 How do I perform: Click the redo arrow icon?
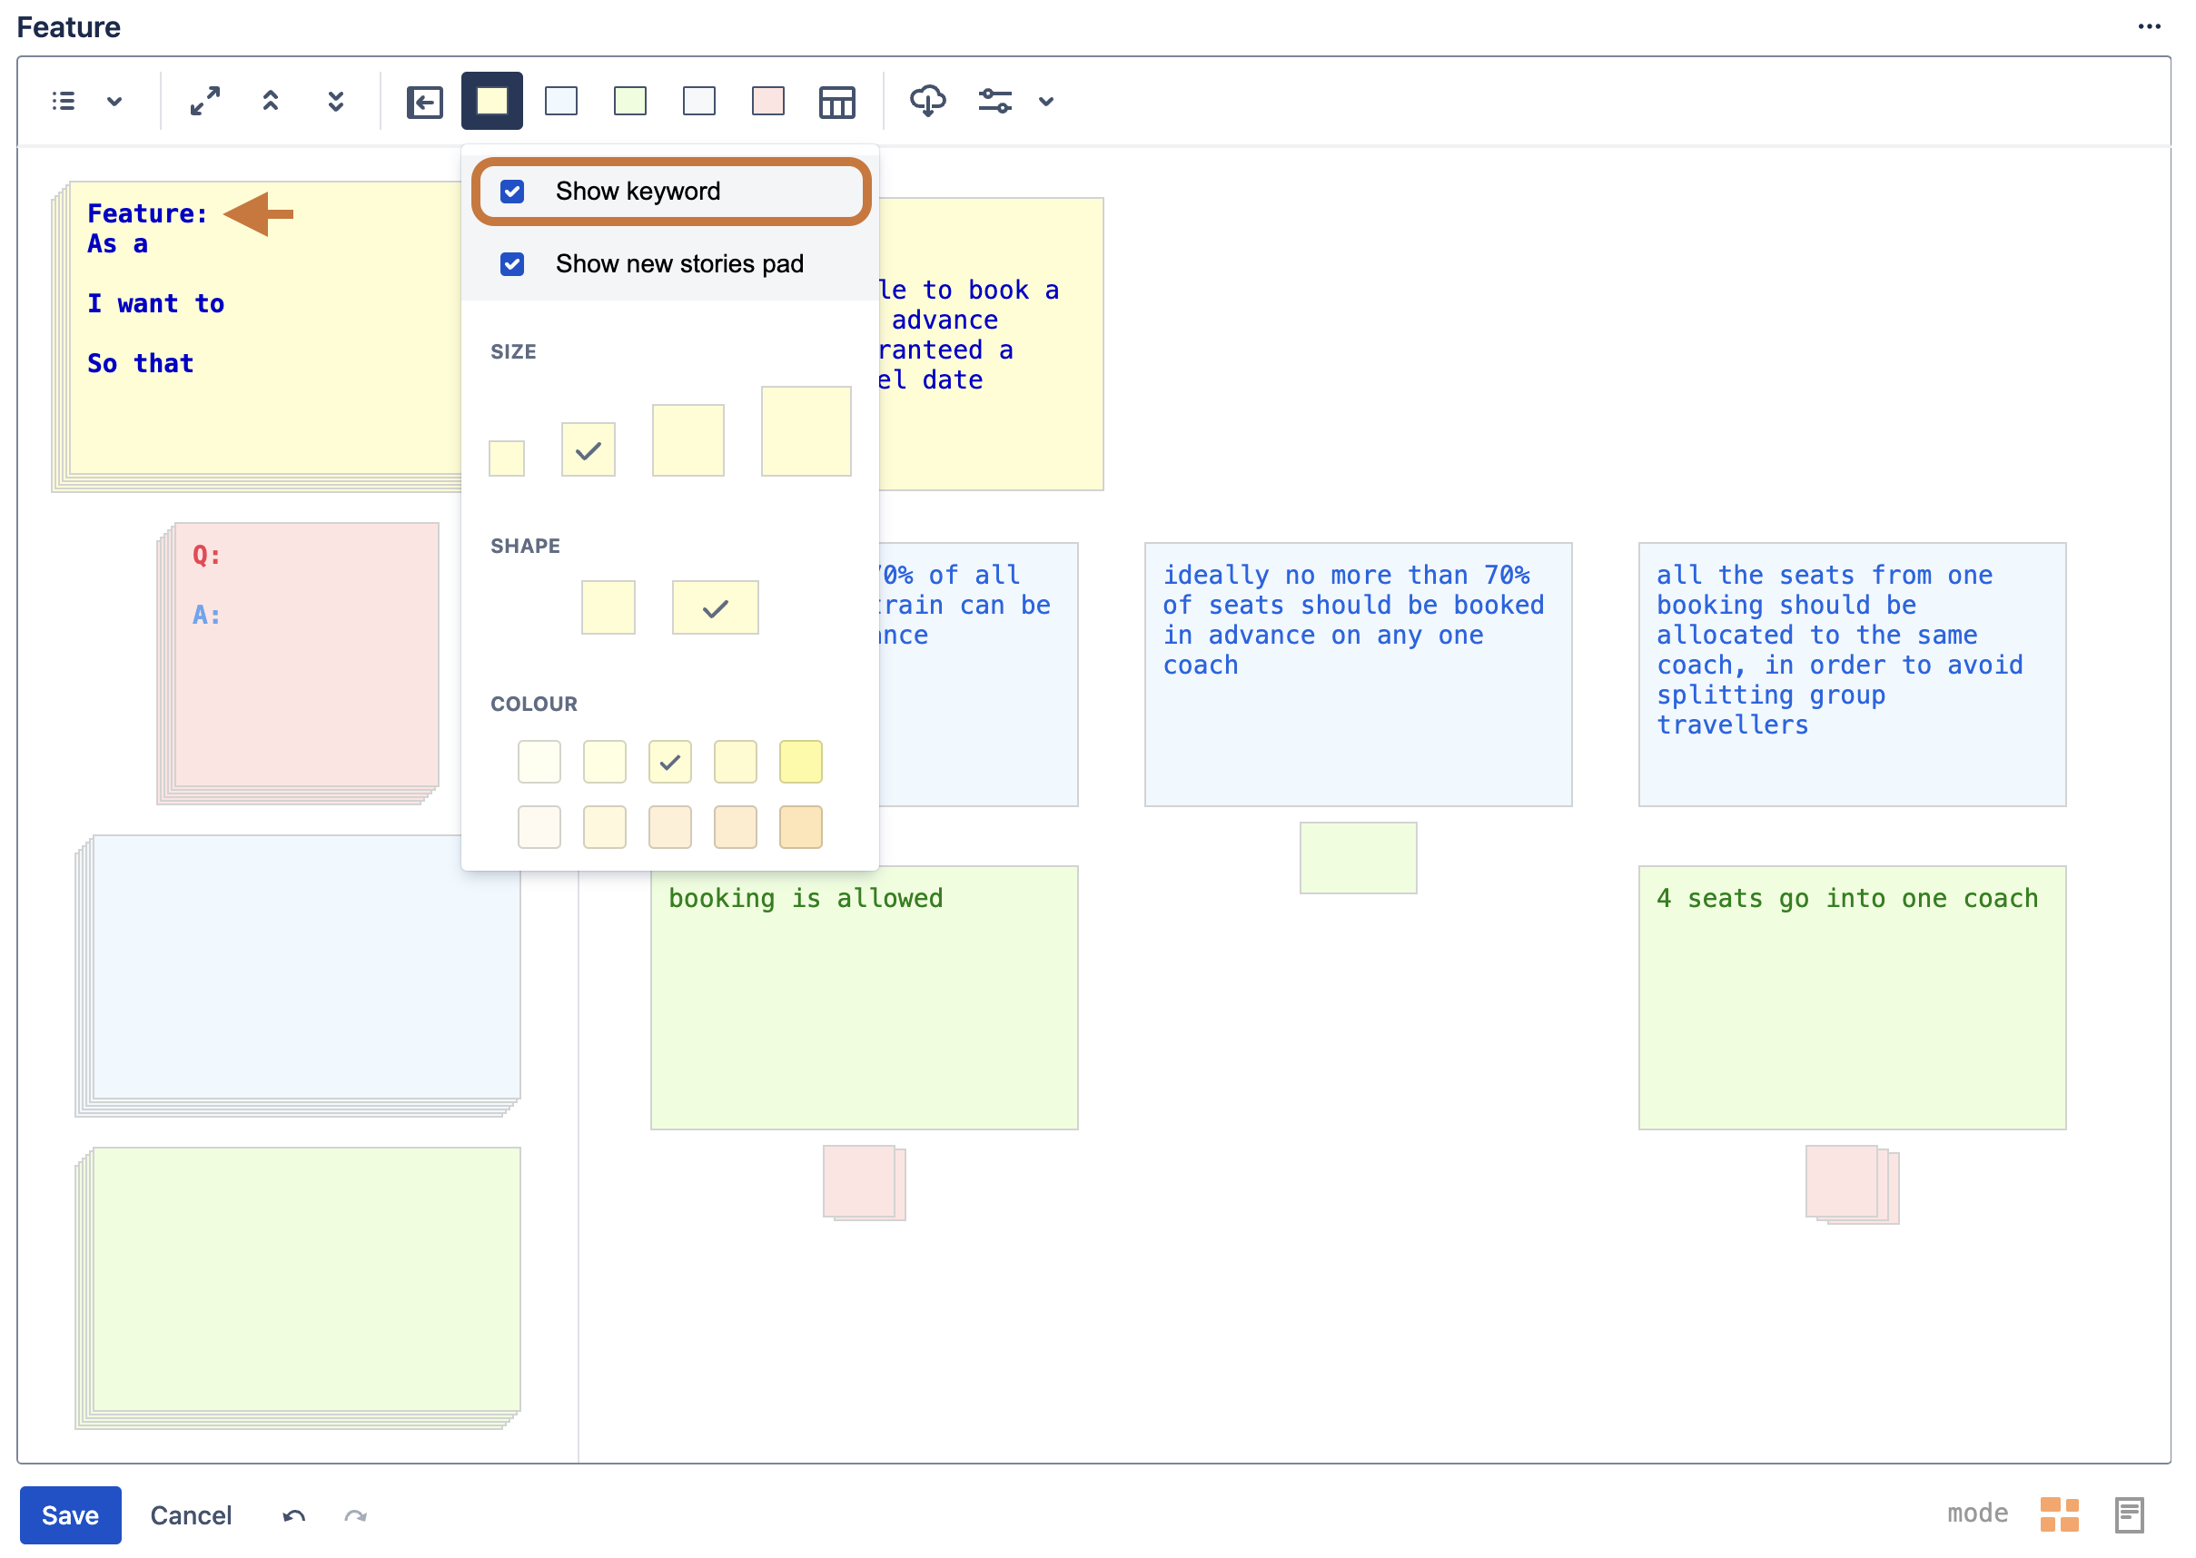(x=356, y=1516)
